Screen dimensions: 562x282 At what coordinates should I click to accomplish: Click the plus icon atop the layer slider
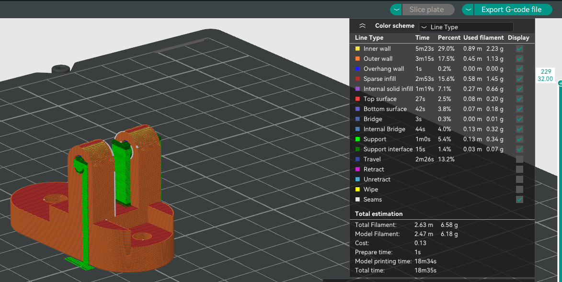(560, 83)
